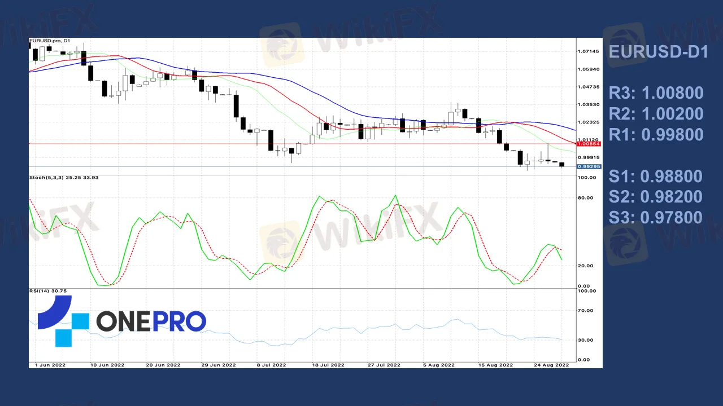Screen dimensions: 723x406
Task: Click the 80.00 stochastic level label
Action: [587, 198]
